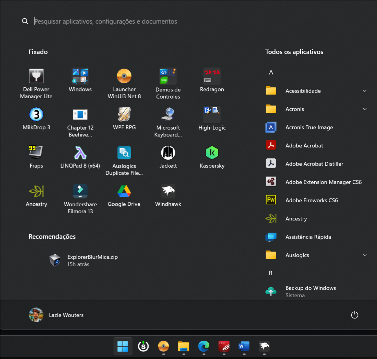Open Jackett from pinned apps
The height and width of the screenshot is (359, 377).
(x=168, y=157)
